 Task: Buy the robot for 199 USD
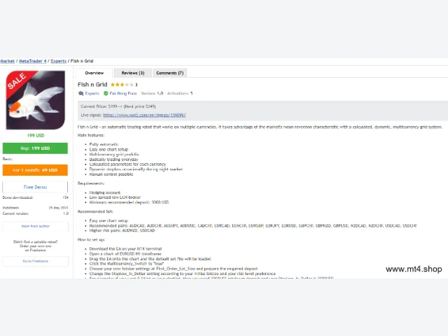tap(35, 148)
